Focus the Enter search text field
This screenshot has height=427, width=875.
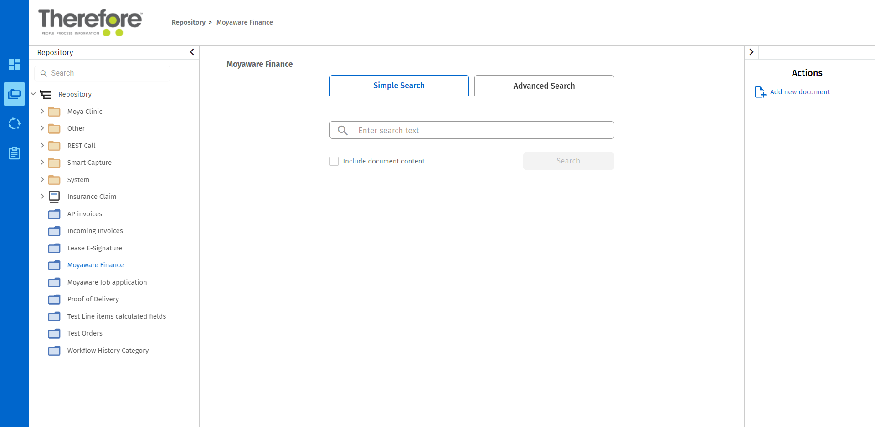tap(472, 130)
